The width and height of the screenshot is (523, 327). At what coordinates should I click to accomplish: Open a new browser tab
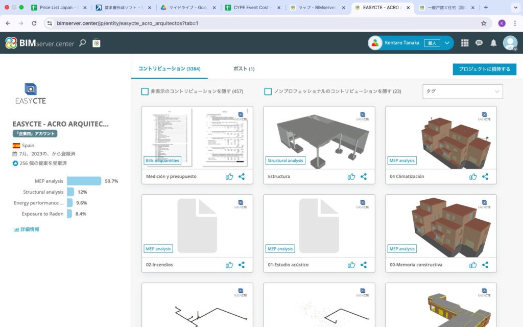[x=486, y=7]
